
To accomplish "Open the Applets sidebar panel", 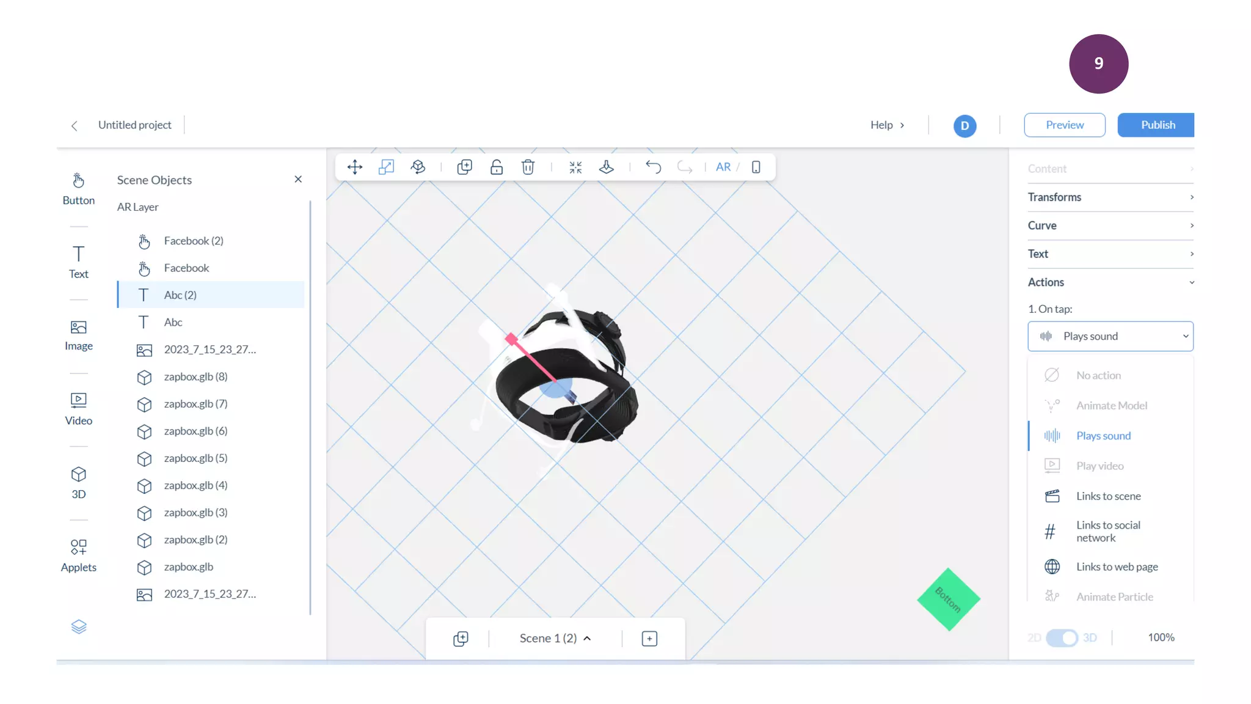I will coord(78,555).
